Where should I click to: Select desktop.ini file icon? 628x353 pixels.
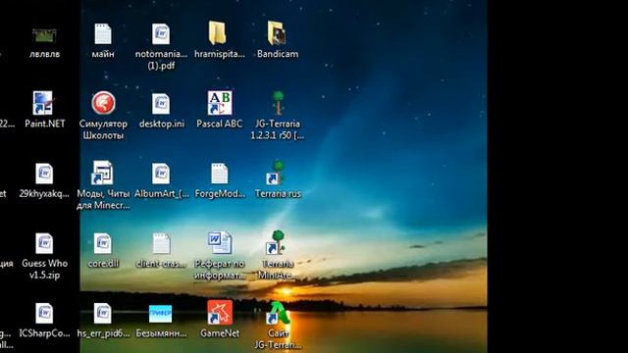pos(161,104)
